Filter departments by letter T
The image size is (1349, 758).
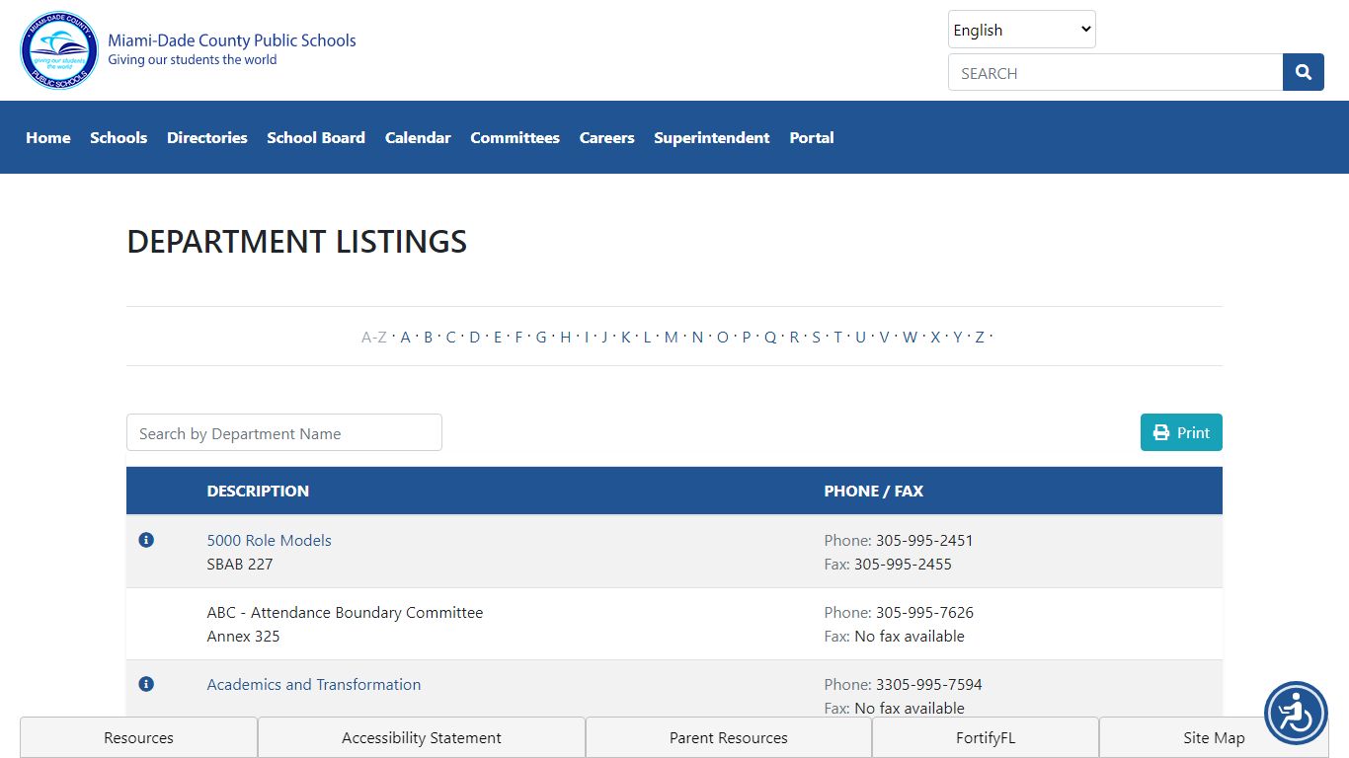[x=837, y=337]
